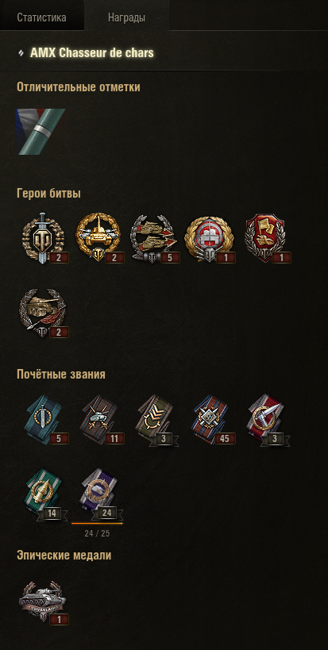The height and width of the screenshot is (650, 328).
Task: Select the blue-red ribbon badge showing 45
Action: point(212,420)
